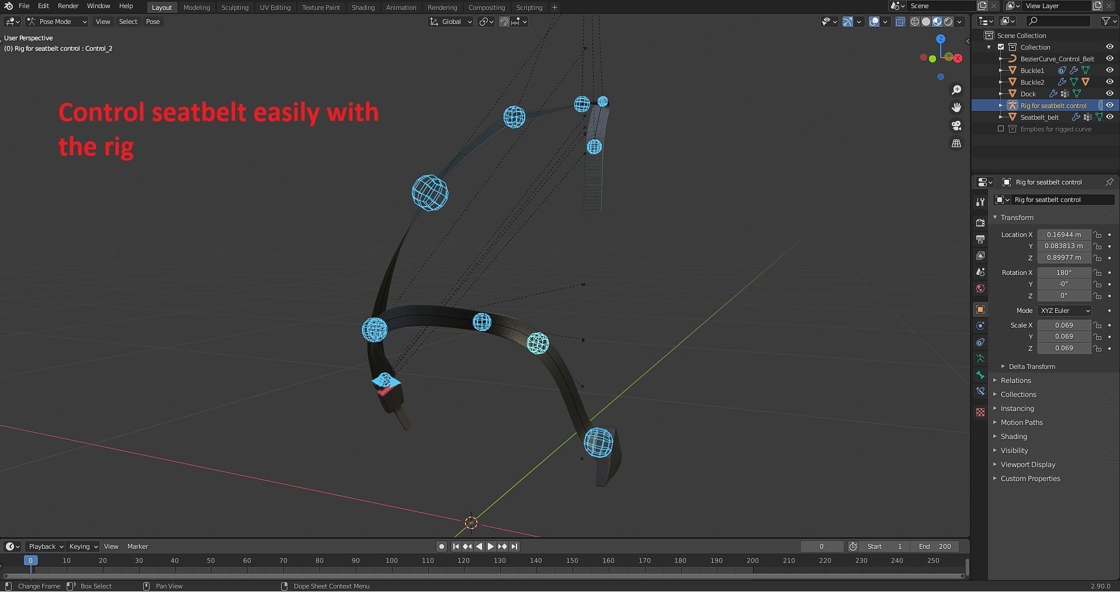This screenshot has width=1120, height=592.
Task: Open the Playback dropdown in the timeline
Action: pos(46,546)
